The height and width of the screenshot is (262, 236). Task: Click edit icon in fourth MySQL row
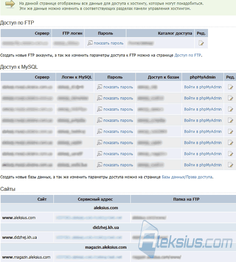(x=231, y=120)
